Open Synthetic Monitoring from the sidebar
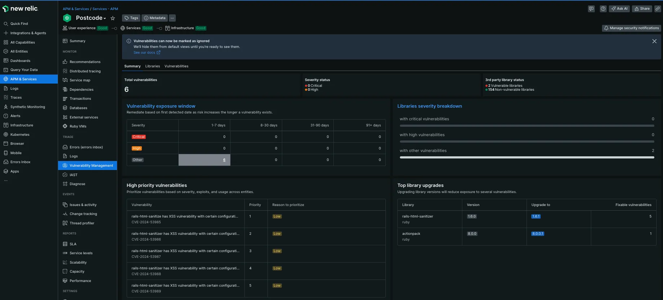Image resolution: width=663 pixels, height=300 pixels. (x=27, y=107)
